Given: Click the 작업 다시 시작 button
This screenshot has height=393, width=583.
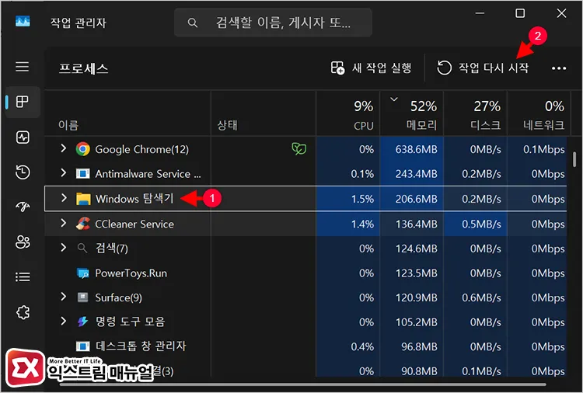Looking at the screenshot, I should [x=483, y=68].
